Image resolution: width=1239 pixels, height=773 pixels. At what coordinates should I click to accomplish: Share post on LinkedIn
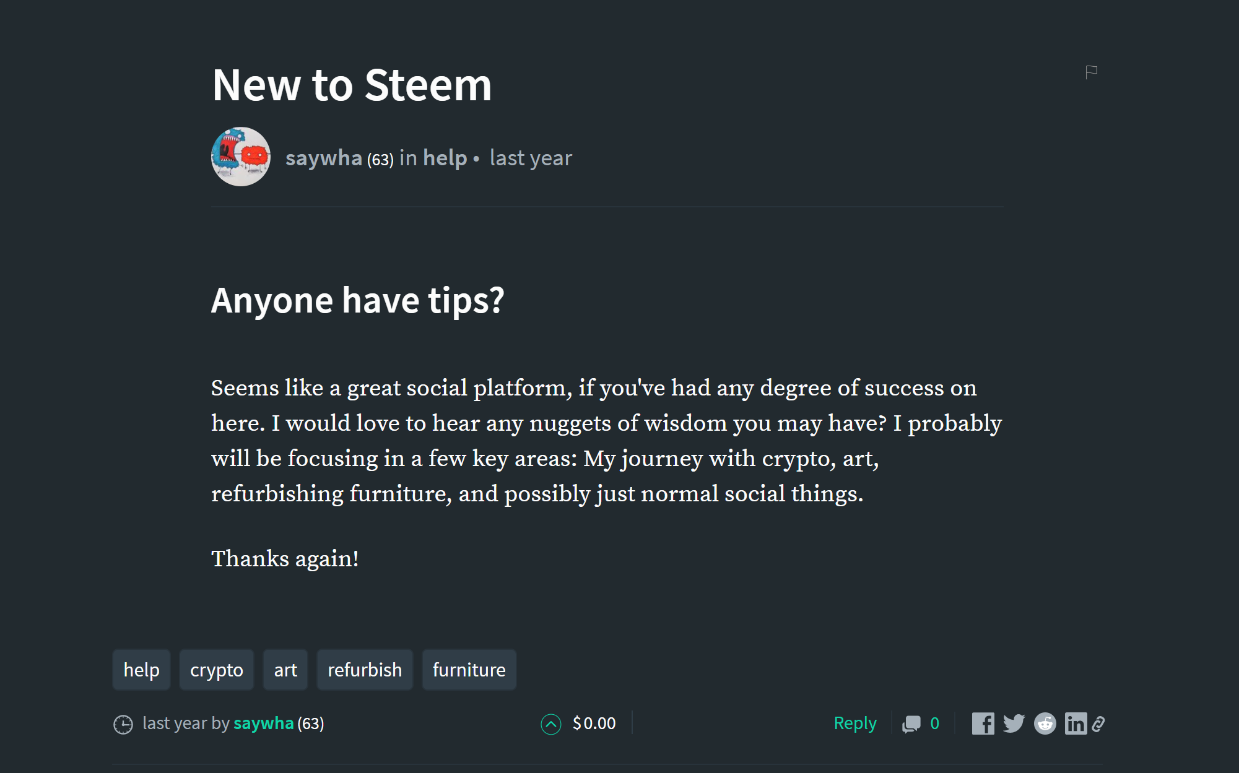coord(1076,723)
